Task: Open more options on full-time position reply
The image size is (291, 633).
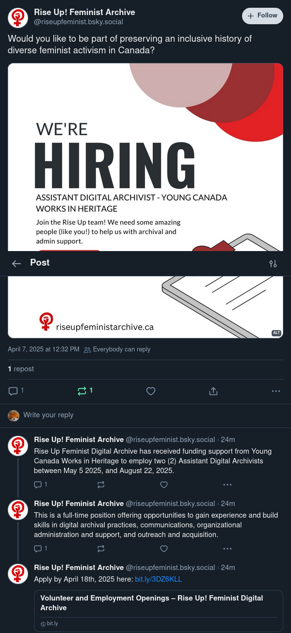Action: click(227, 549)
